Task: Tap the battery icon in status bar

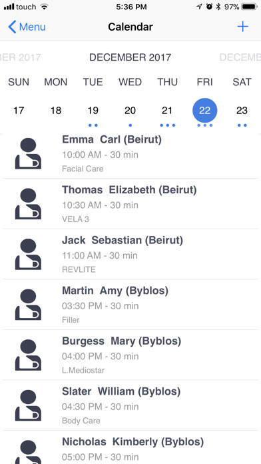Action: (249, 7)
